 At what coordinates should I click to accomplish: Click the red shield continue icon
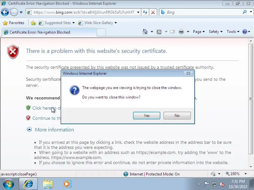28,118
